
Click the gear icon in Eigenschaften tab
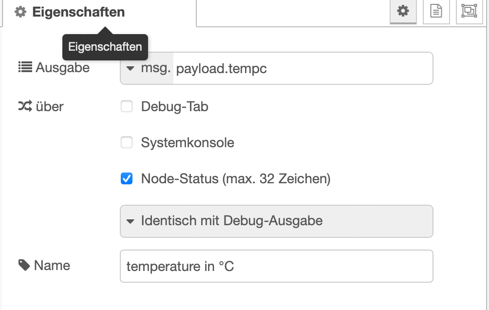click(x=20, y=12)
